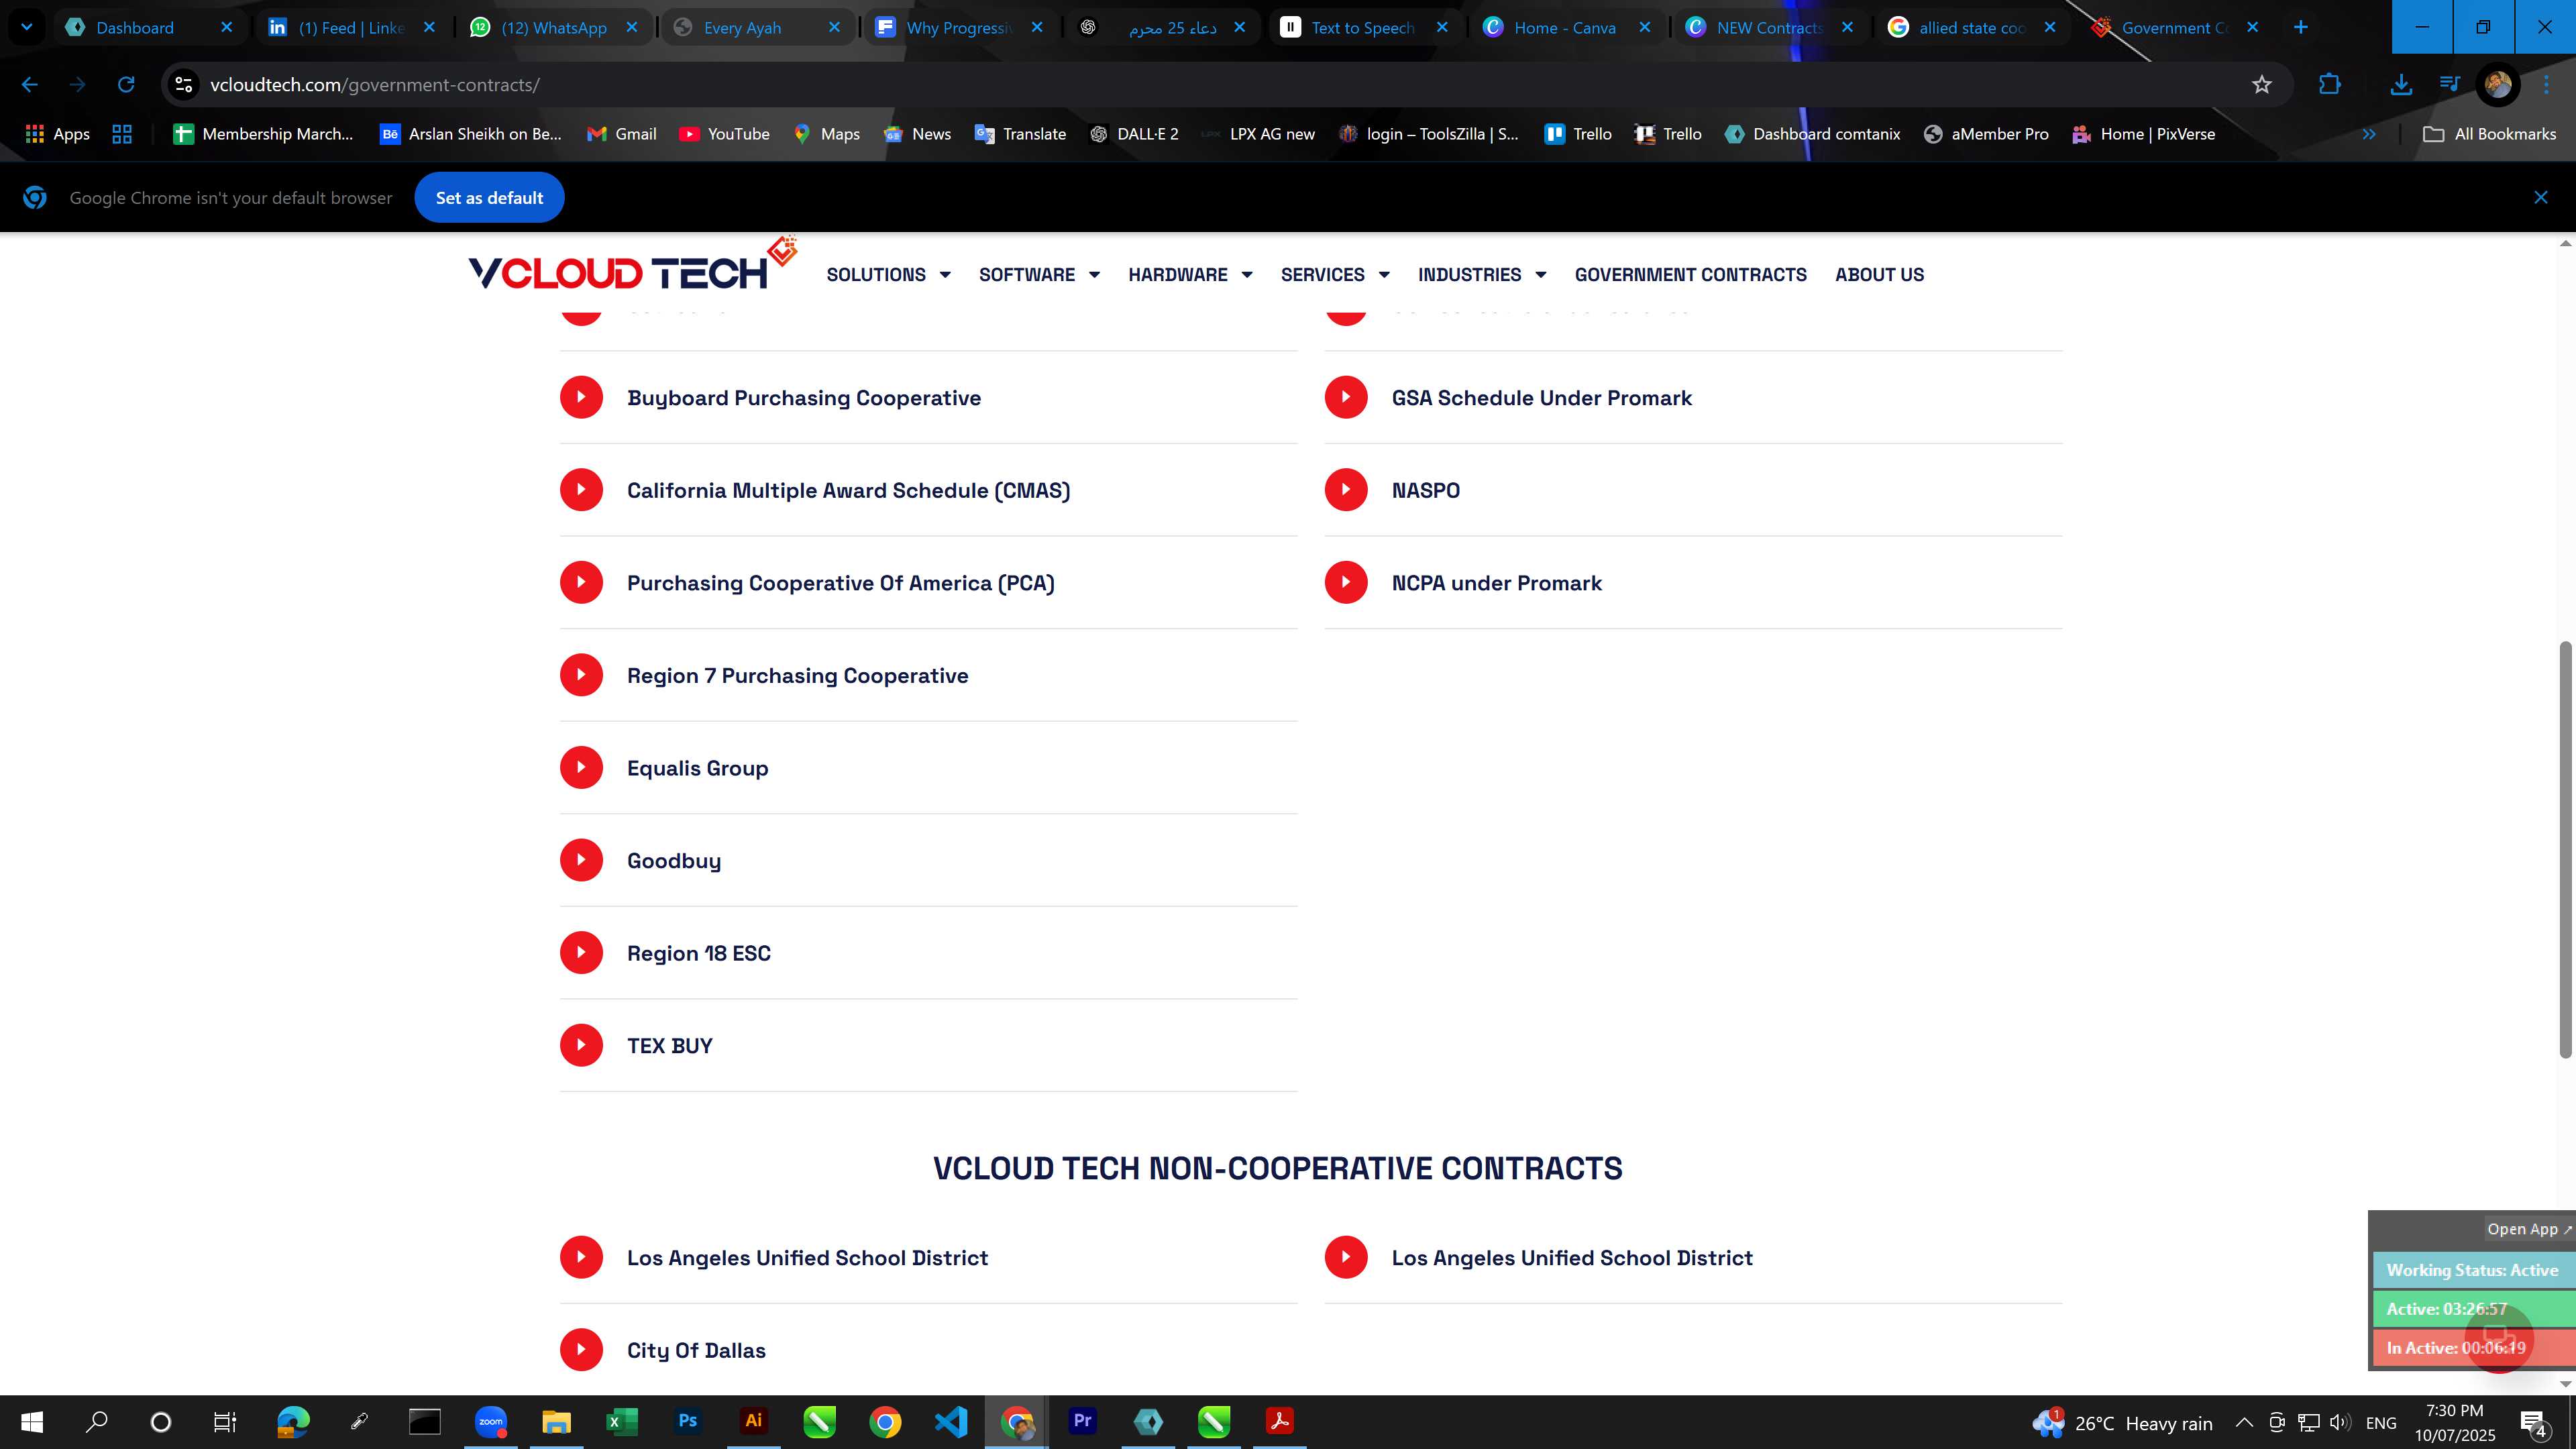
Task: Open the Translate bookmark
Action: pyautogui.click(x=1021, y=134)
